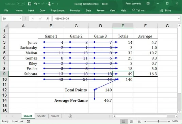Click the 145% zoom level
The width and height of the screenshot is (182, 124).
tap(175, 121)
